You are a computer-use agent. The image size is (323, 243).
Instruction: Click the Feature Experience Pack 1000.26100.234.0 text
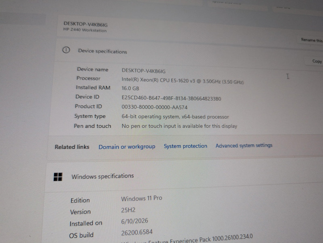pos(201,239)
